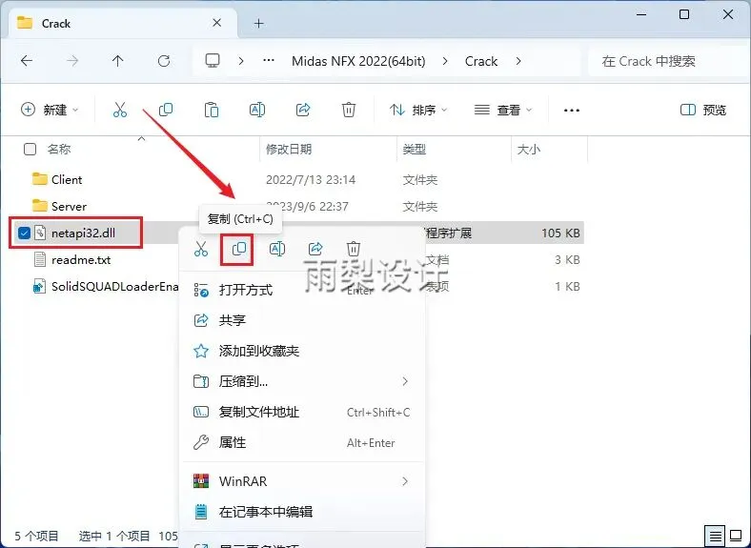Expand the chevron after Crack in the path
This screenshot has width=751, height=548.
coord(518,61)
